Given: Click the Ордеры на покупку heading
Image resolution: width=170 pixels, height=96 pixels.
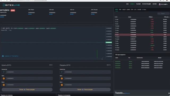Looking at the screenshot, I should 6,95.
